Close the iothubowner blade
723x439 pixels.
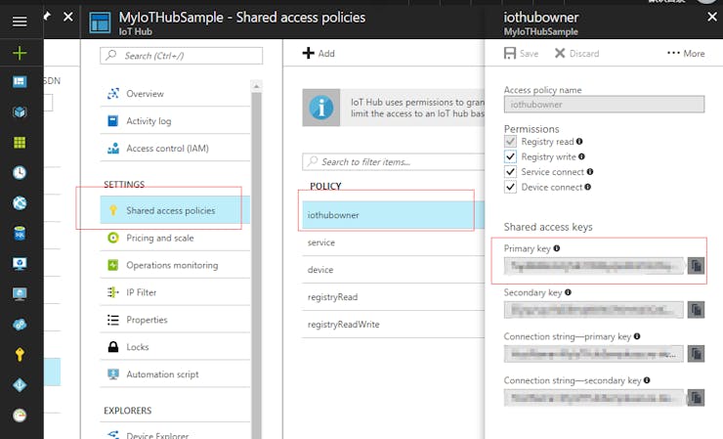712,17
